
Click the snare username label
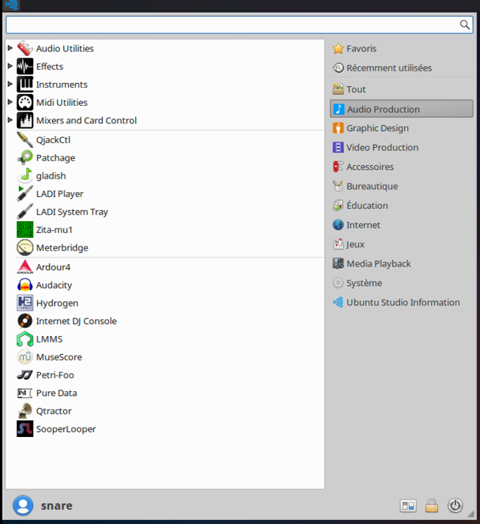click(56, 506)
